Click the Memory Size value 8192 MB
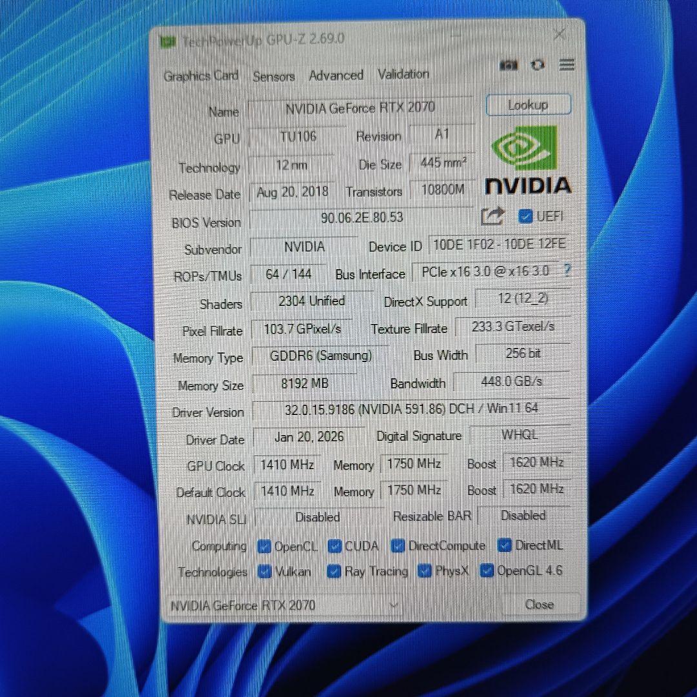Screen dimensions: 697x697 (305, 383)
